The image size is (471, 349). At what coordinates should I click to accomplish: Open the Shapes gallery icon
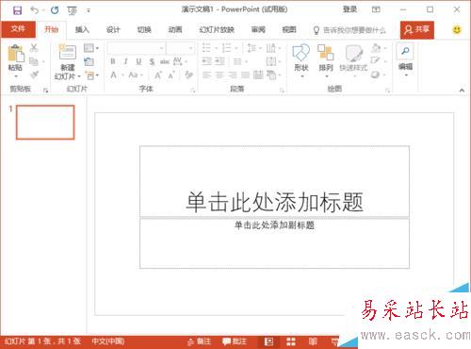[x=300, y=52]
